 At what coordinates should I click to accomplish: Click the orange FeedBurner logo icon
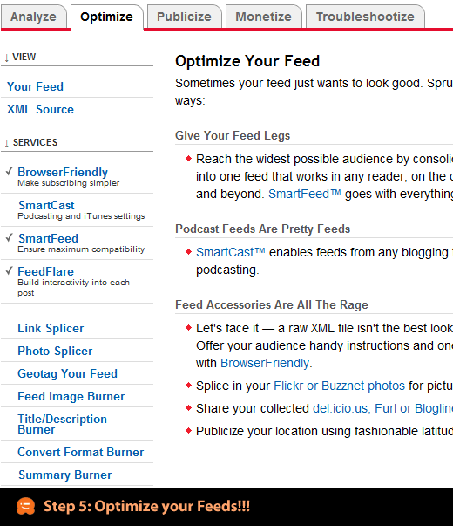point(26,506)
